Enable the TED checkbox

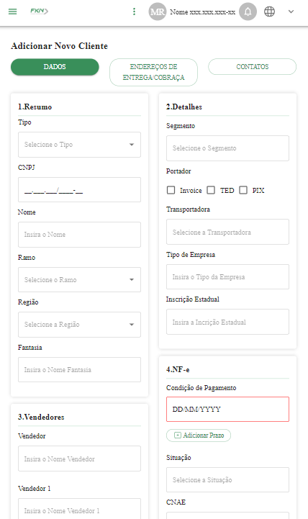211,190
